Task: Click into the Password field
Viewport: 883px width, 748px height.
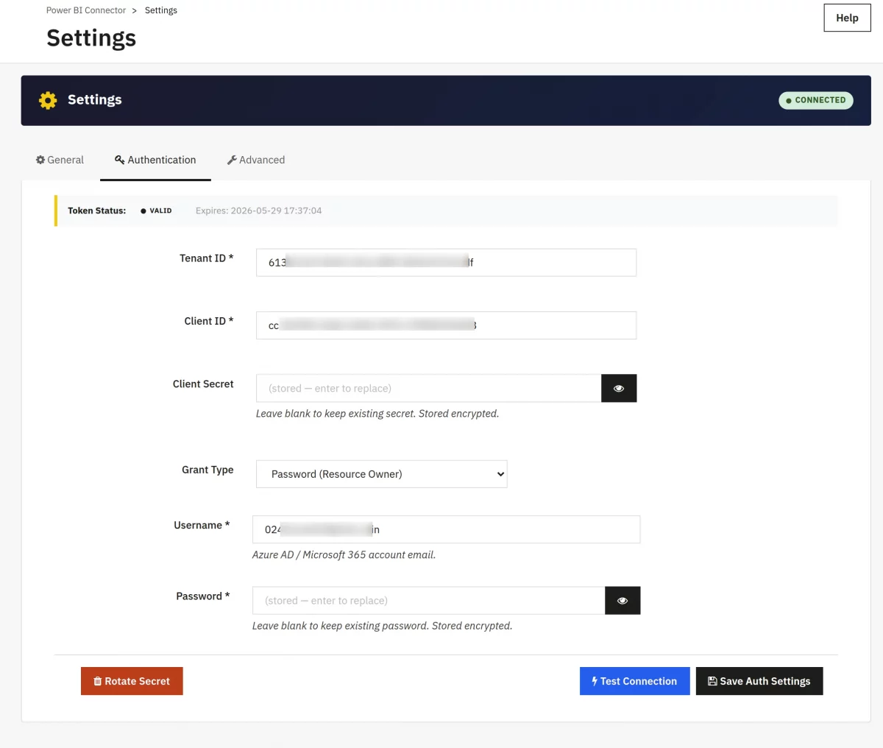Action: 428,601
